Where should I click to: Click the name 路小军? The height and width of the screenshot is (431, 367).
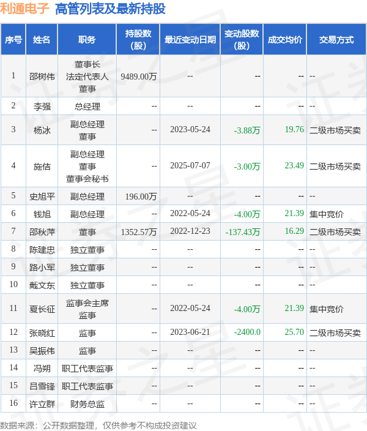coord(42,268)
